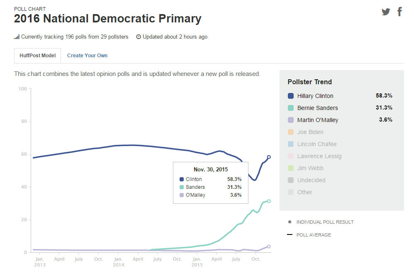The width and height of the screenshot is (416, 271).
Task: Click O'Malley's endpoint marker on the chart
Action: (269, 247)
